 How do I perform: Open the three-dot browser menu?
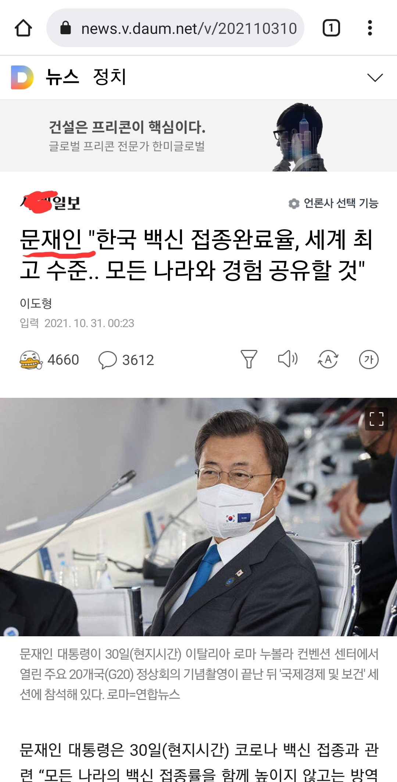370,28
